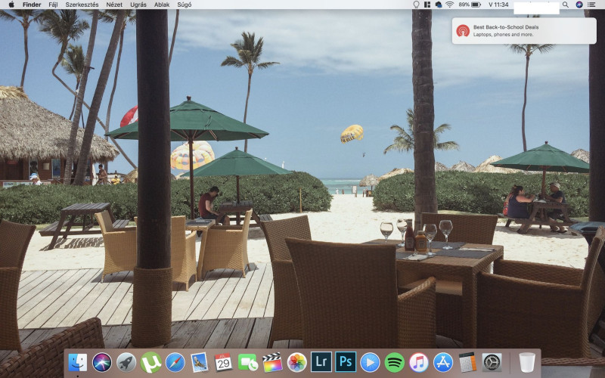Open System Preferences gear in Dock
The width and height of the screenshot is (605, 378).
[x=492, y=363]
